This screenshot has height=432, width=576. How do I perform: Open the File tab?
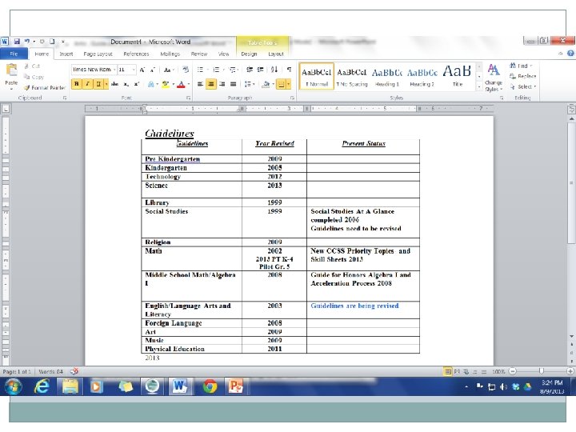point(14,54)
